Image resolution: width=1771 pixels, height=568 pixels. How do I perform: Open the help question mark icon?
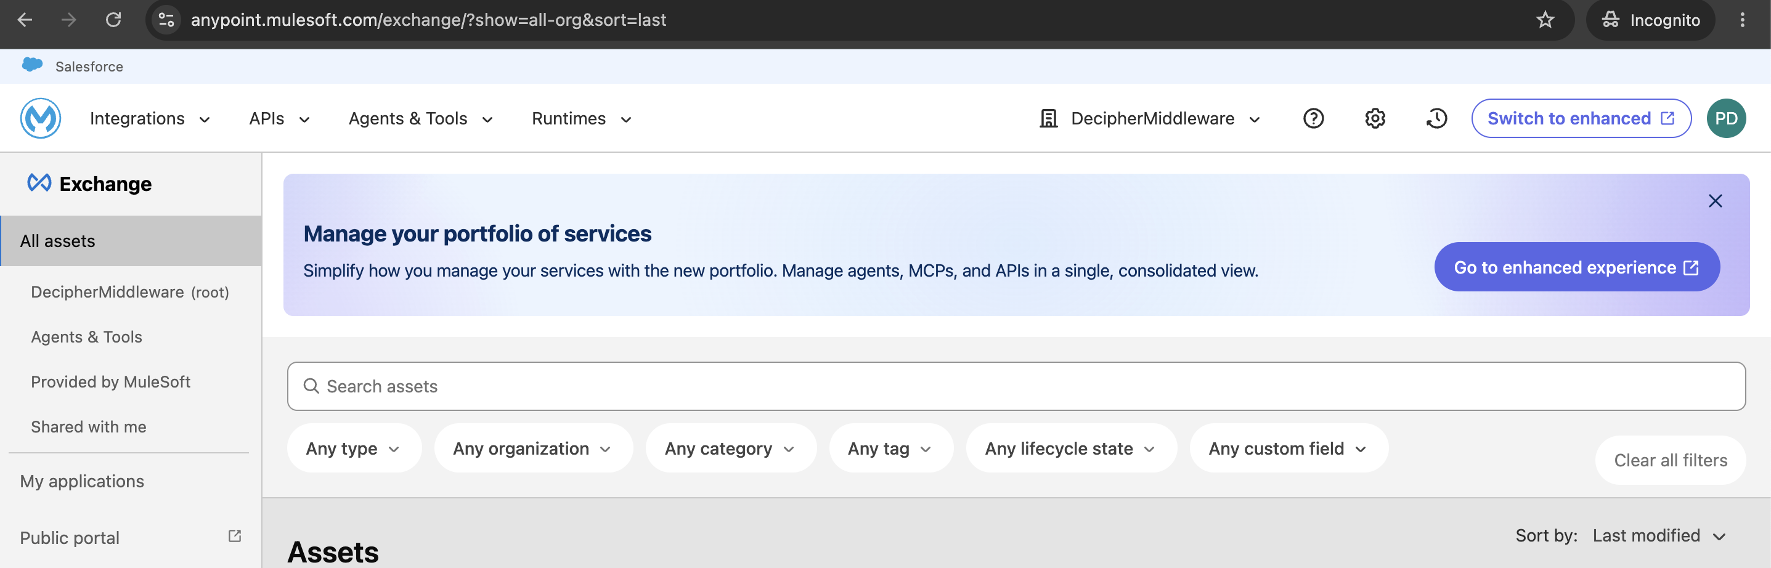pyautogui.click(x=1313, y=119)
